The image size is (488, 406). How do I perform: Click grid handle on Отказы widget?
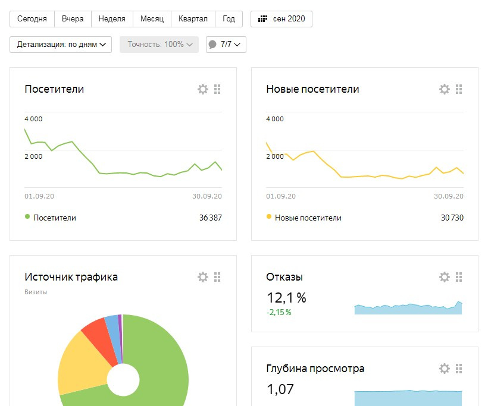click(459, 276)
